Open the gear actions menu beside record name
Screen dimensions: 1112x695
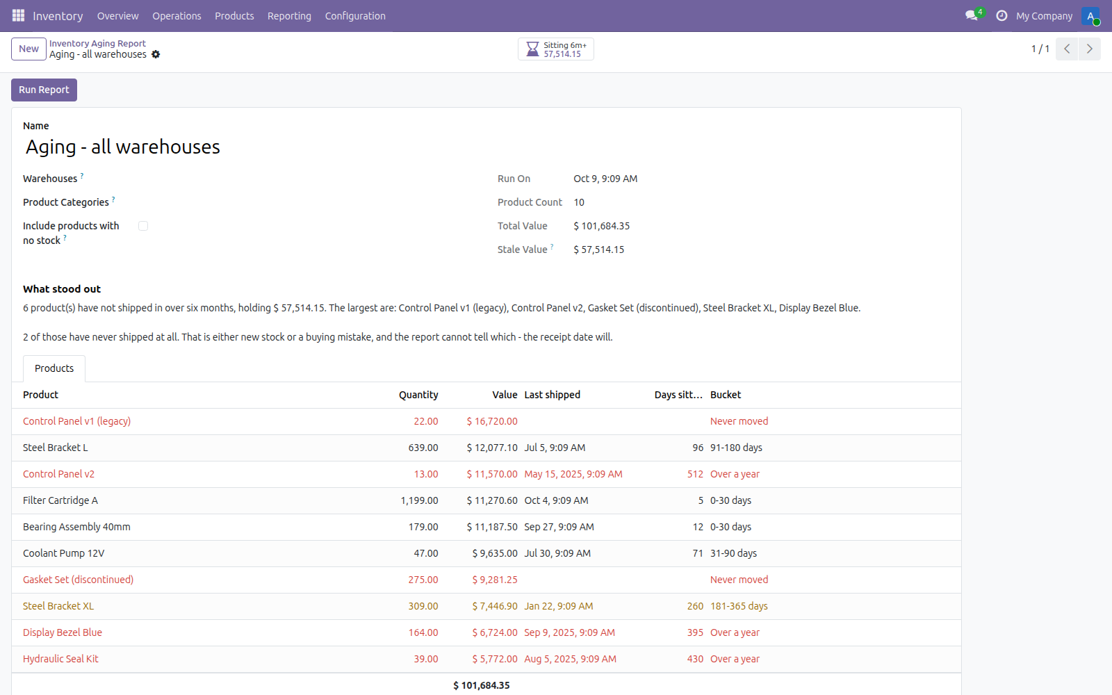[x=156, y=54]
